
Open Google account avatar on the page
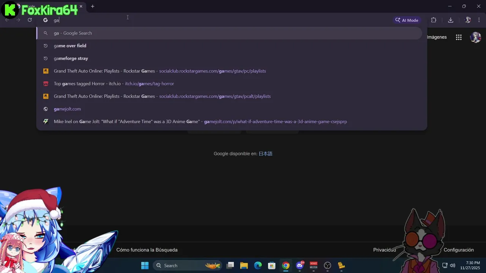pos(475,37)
